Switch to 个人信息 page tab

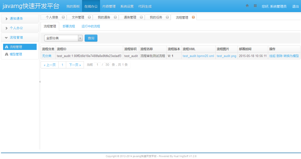click(52, 17)
